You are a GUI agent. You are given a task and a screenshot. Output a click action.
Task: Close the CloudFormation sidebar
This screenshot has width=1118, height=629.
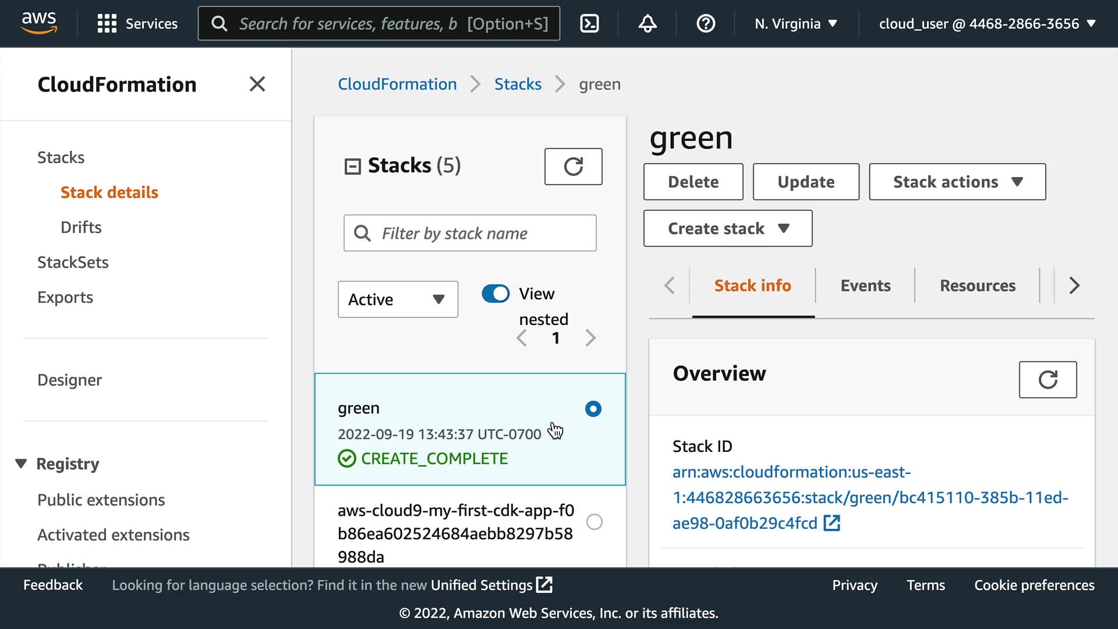click(257, 84)
